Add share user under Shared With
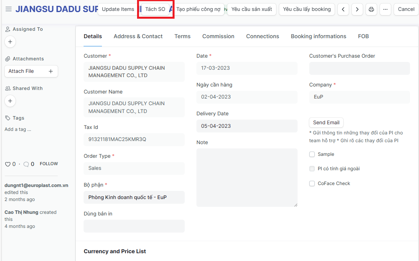 (x=10, y=101)
